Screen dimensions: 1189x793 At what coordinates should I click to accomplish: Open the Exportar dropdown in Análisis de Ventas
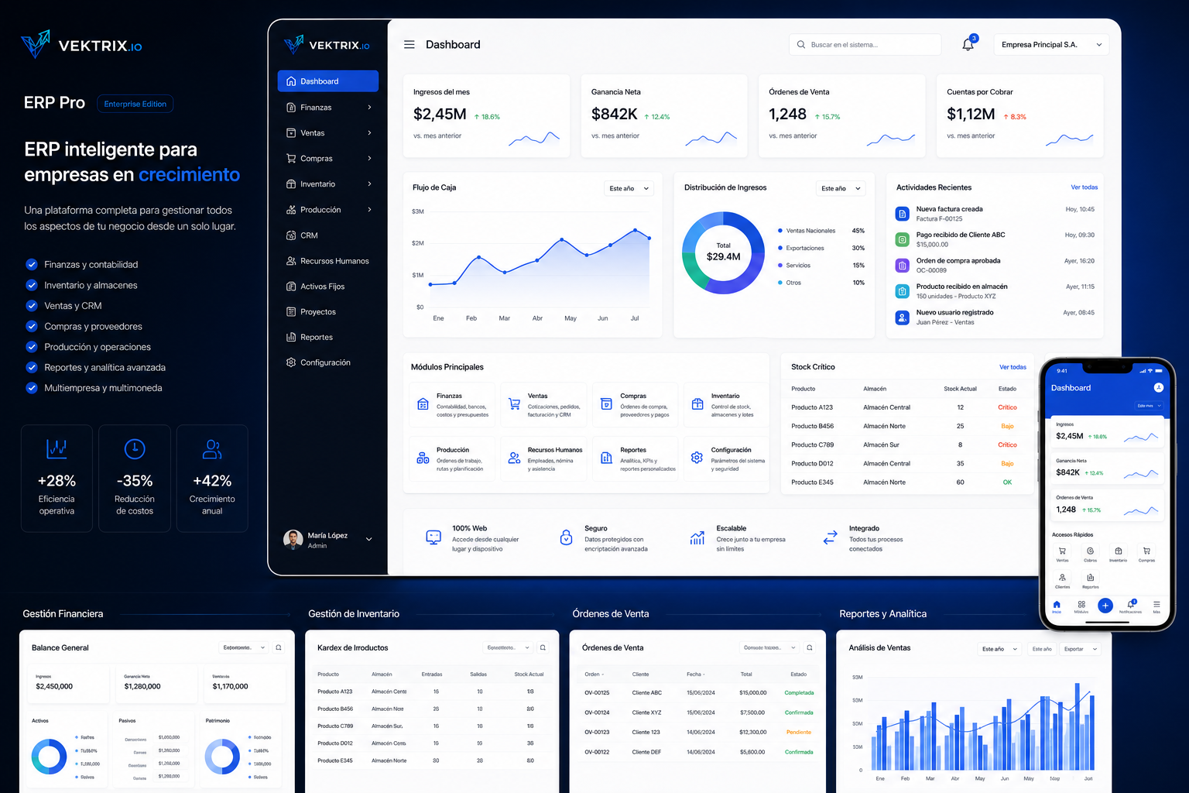coord(1081,649)
